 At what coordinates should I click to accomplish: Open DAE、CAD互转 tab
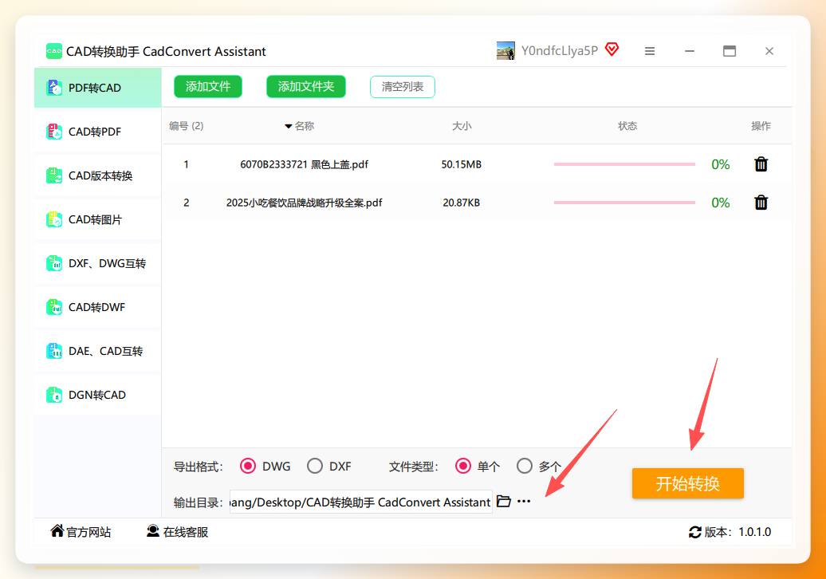97,351
